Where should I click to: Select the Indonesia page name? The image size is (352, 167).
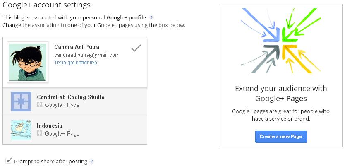50,126
